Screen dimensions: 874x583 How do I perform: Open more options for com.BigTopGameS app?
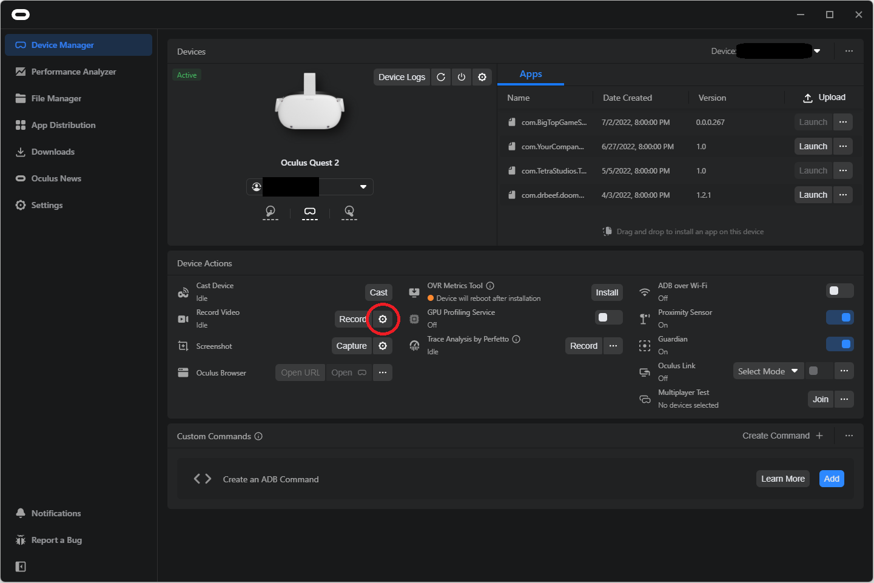click(843, 122)
